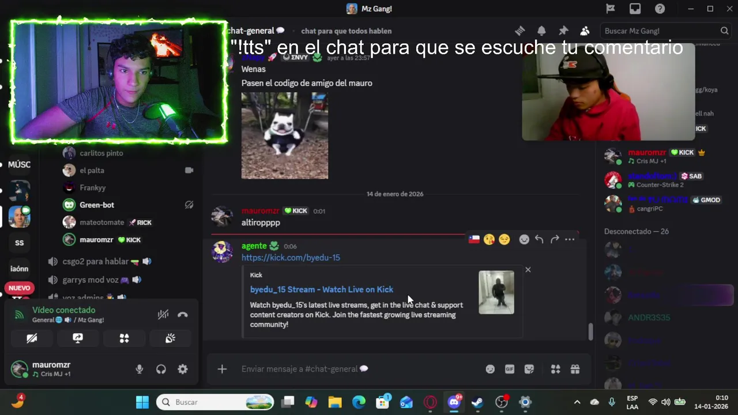The image size is (738, 415).
Task: Open the SS server
Action: [19, 243]
